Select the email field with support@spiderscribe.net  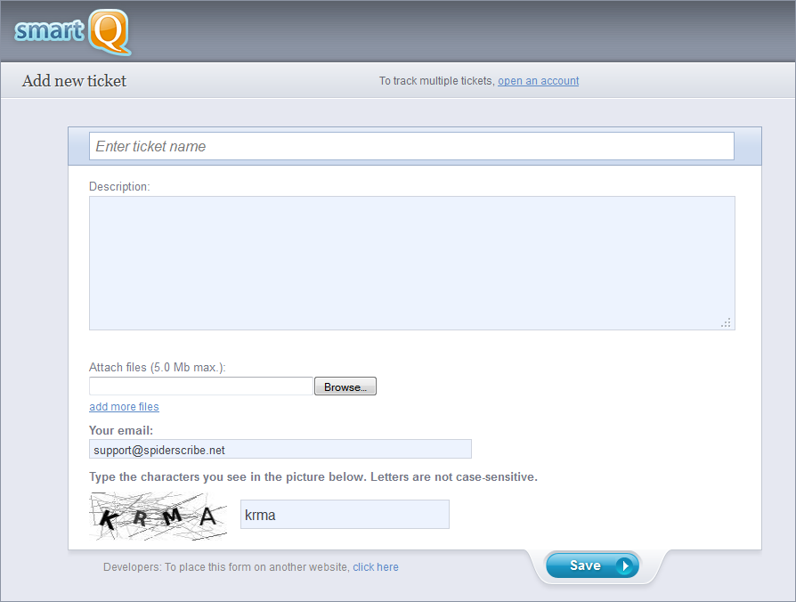[x=280, y=450]
